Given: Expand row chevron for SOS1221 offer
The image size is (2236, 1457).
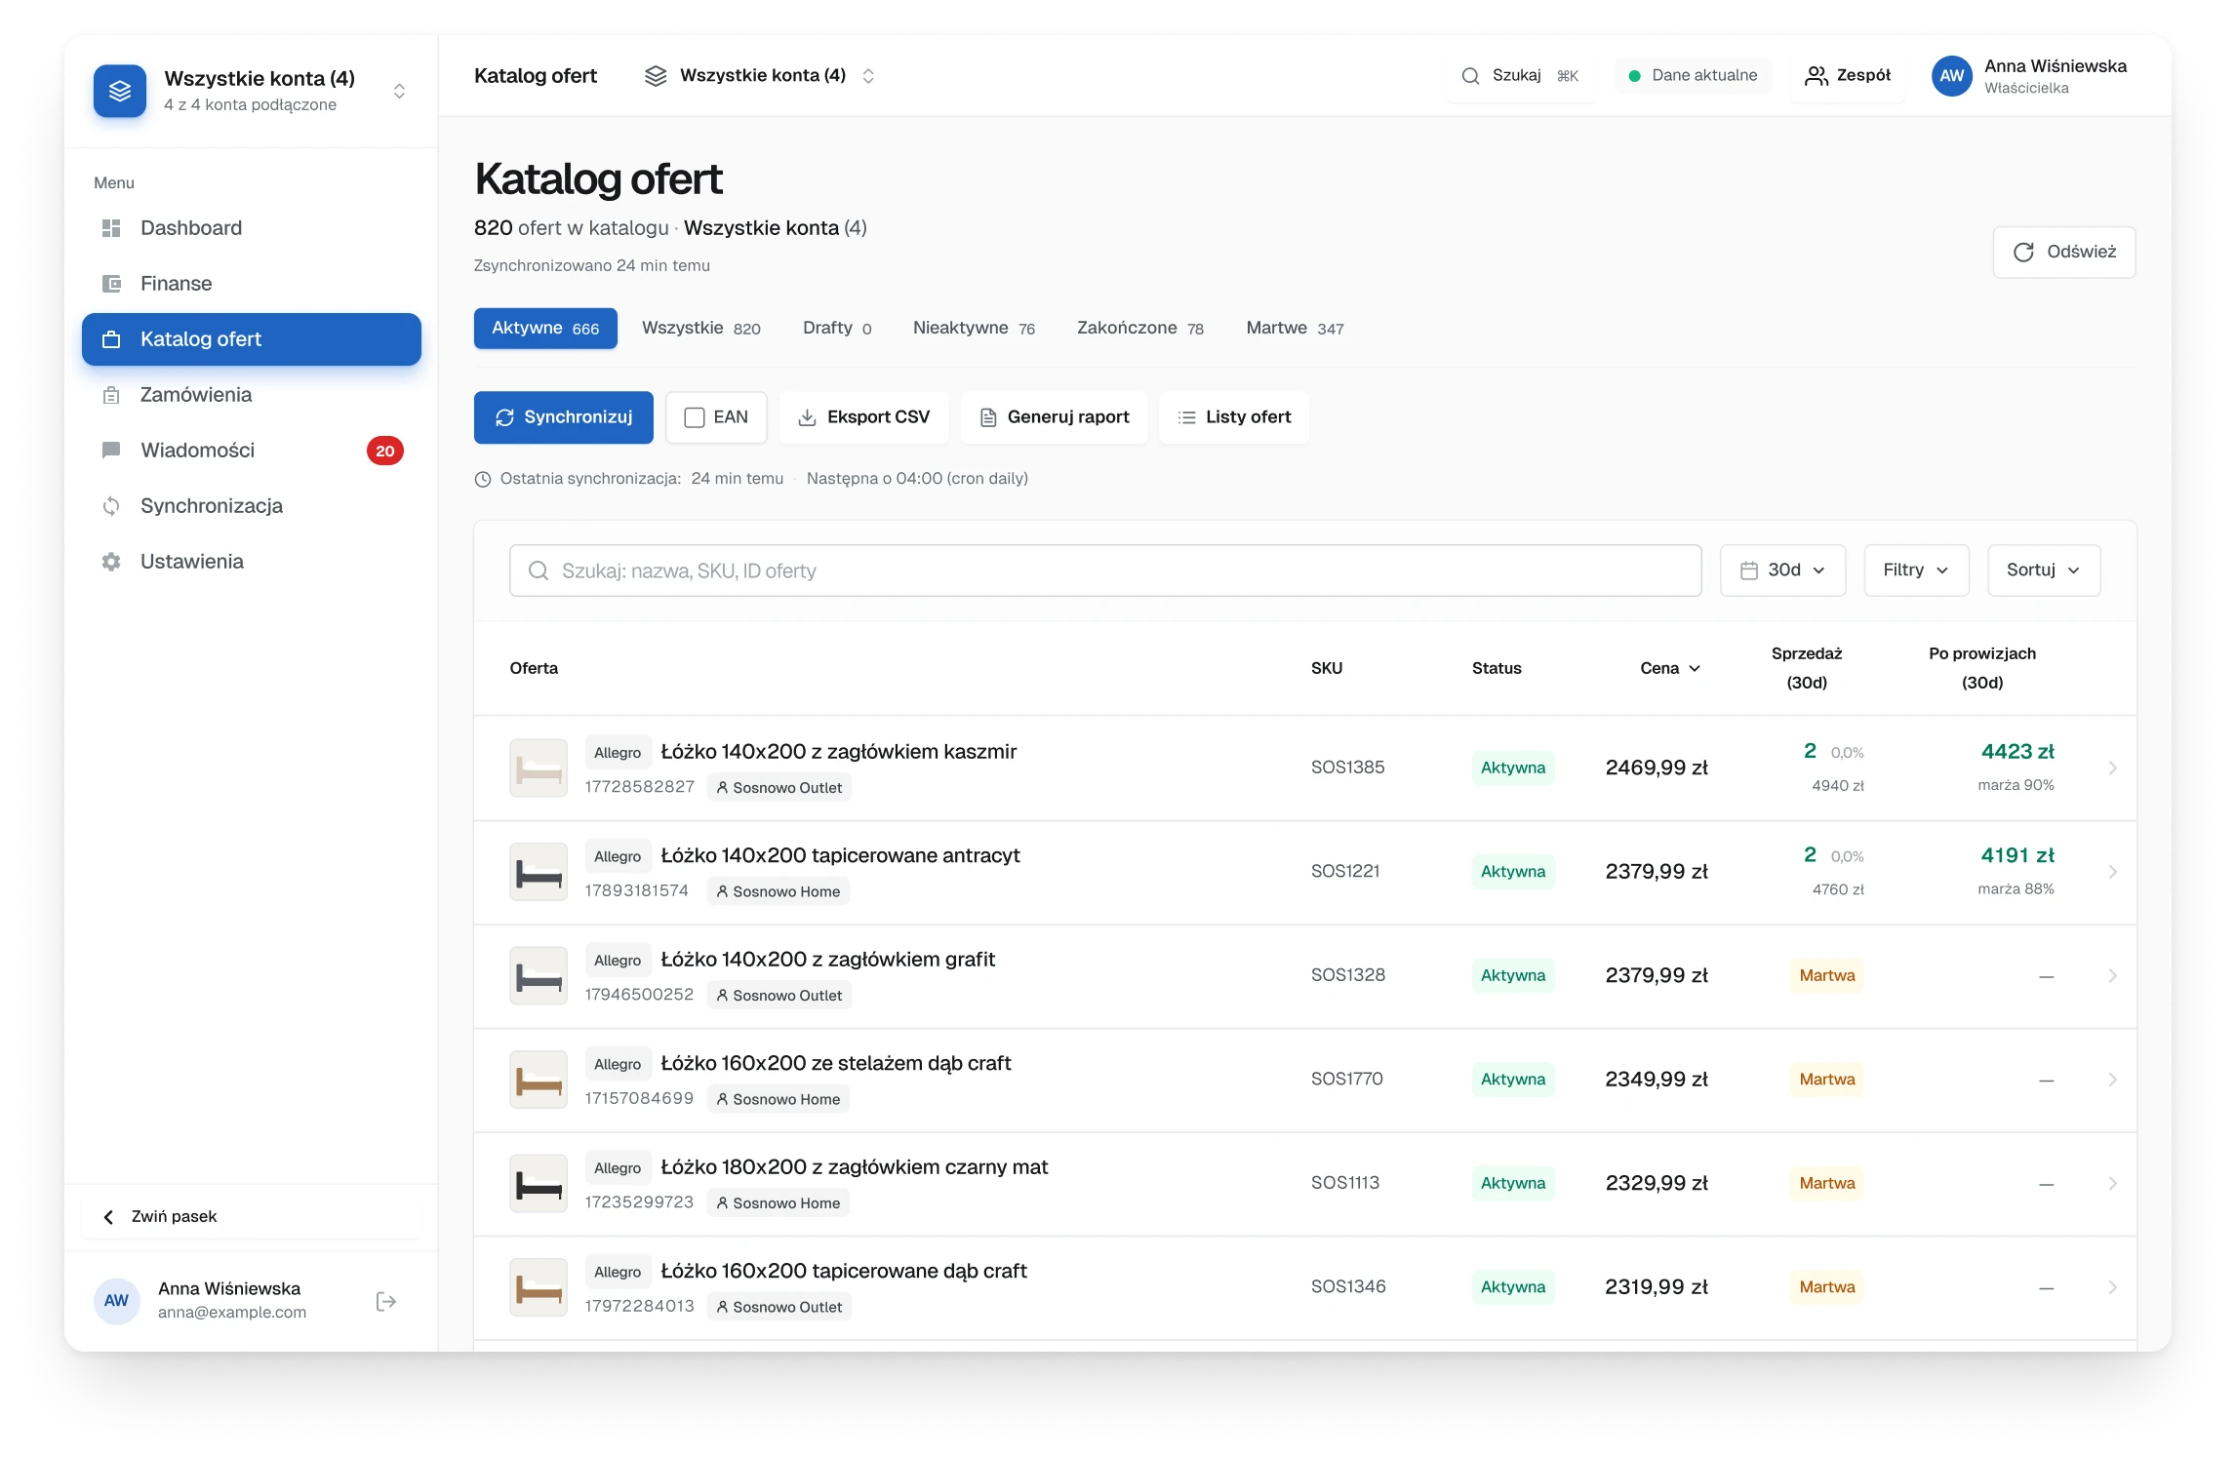Looking at the screenshot, I should pos(2112,872).
